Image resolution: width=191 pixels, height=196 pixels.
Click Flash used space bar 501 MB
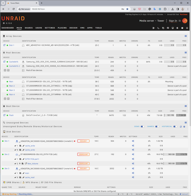(x=169, y=115)
